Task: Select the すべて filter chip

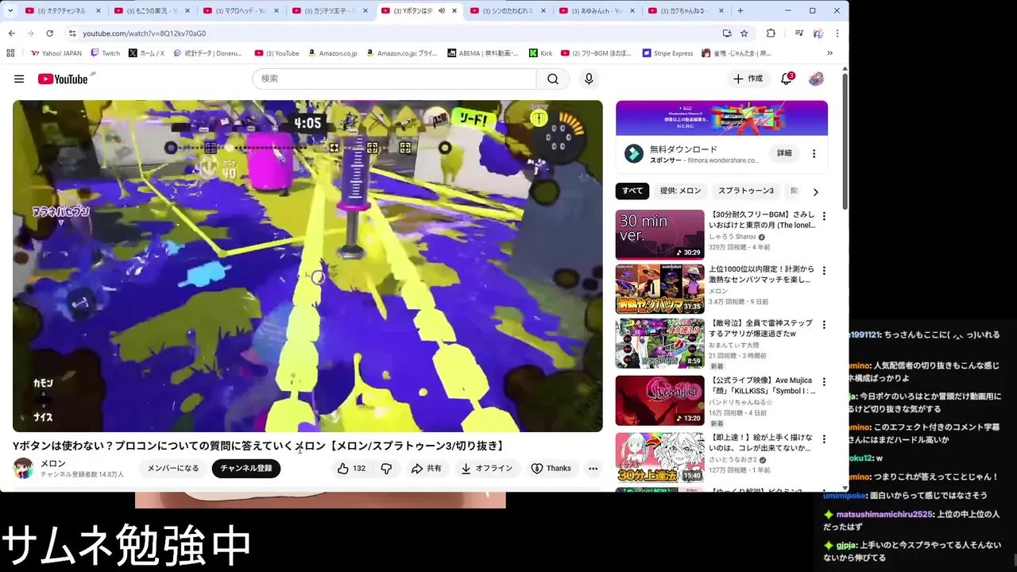Action: click(632, 191)
